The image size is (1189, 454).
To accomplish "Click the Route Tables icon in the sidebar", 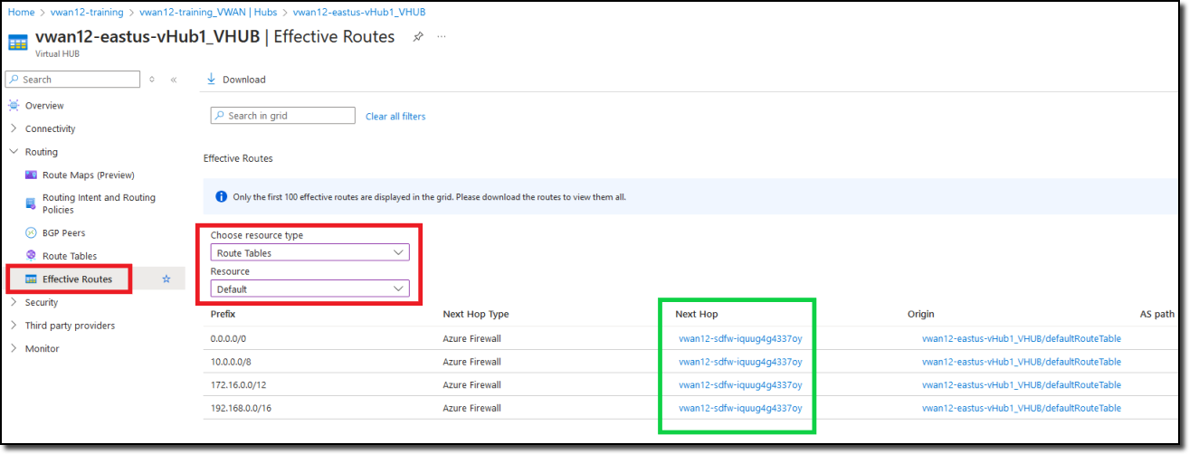I will pos(31,256).
